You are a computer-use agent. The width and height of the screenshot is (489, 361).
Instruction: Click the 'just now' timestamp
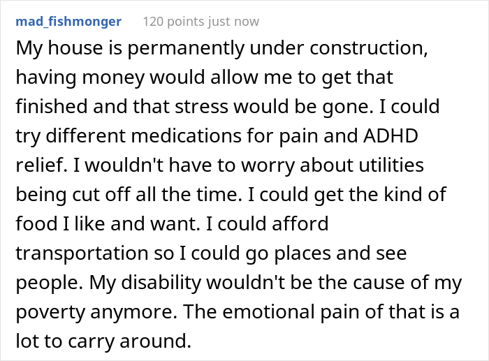(233, 22)
